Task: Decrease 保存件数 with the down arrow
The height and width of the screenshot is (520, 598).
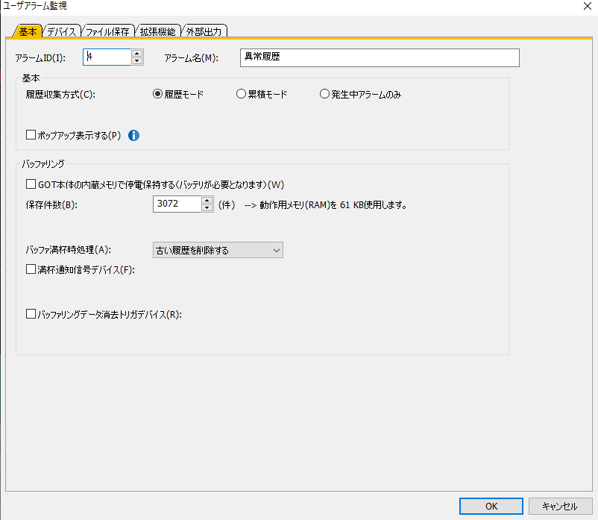Action: [x=207, y=208]
